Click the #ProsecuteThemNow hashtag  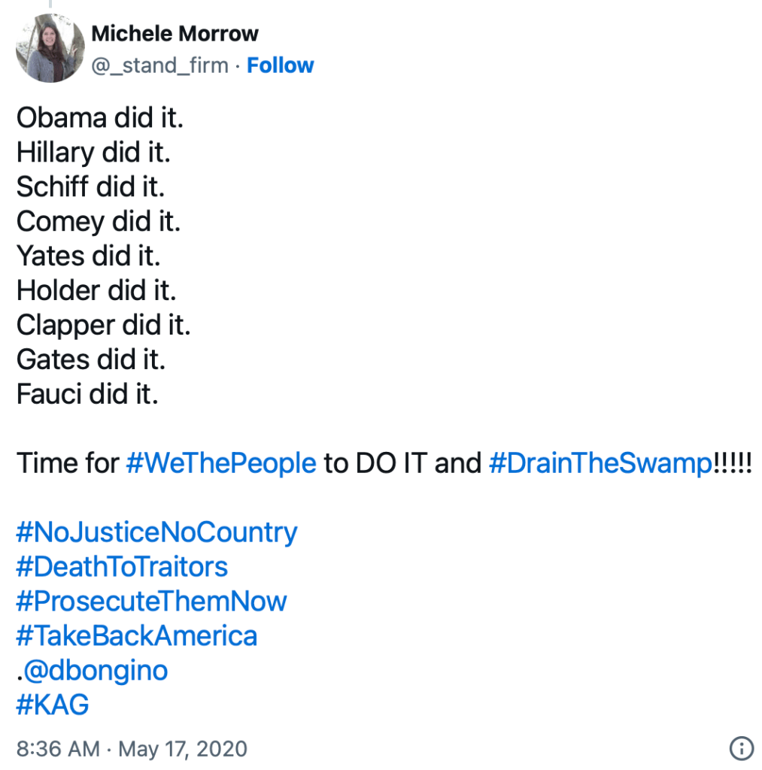tap(151, 601)
